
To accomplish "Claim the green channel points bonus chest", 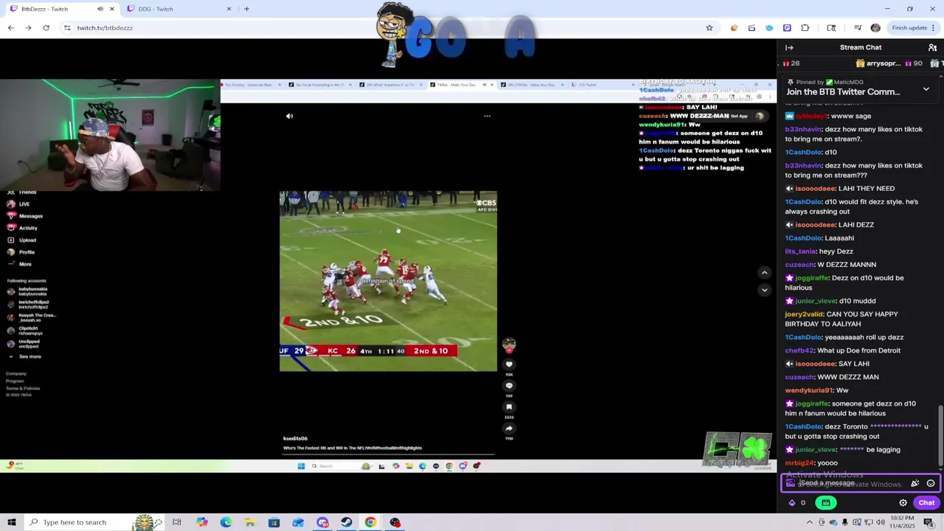I will (825, 502).
